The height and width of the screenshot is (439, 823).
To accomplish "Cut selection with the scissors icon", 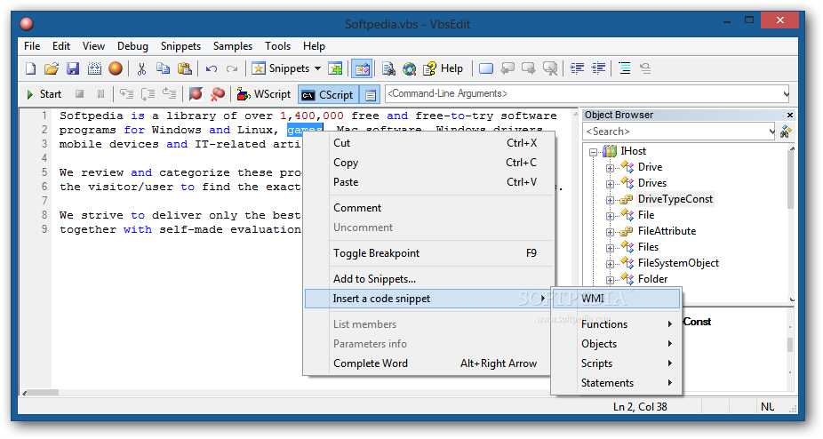I will [x=141, y=68].
